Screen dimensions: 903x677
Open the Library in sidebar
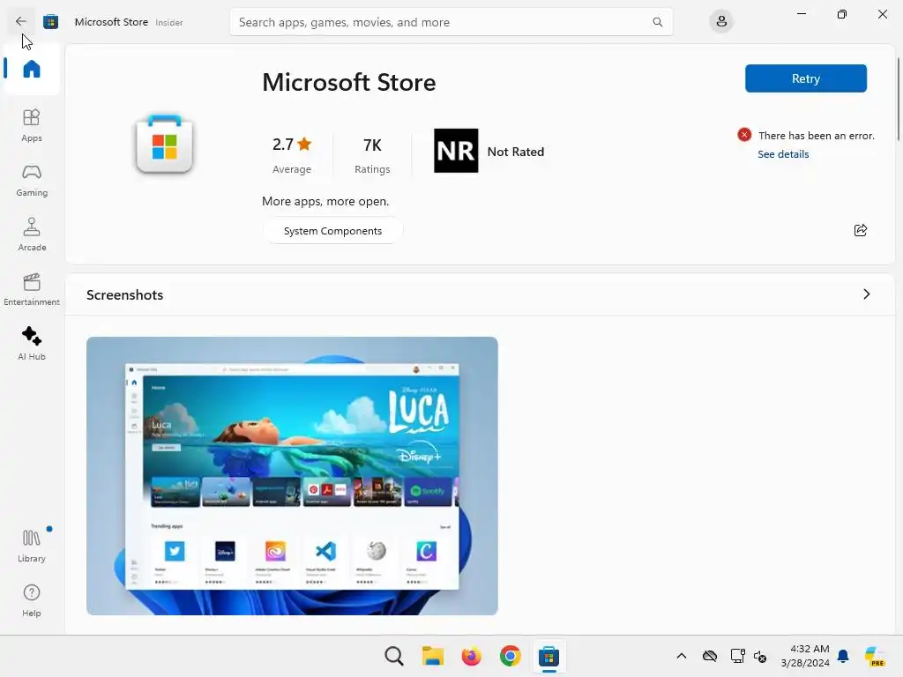(x=32, y=545)
